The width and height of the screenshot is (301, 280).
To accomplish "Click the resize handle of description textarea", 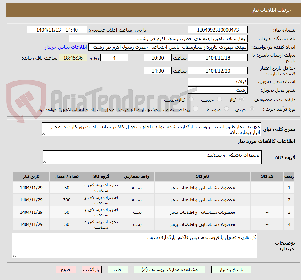I will coord(44,134).
